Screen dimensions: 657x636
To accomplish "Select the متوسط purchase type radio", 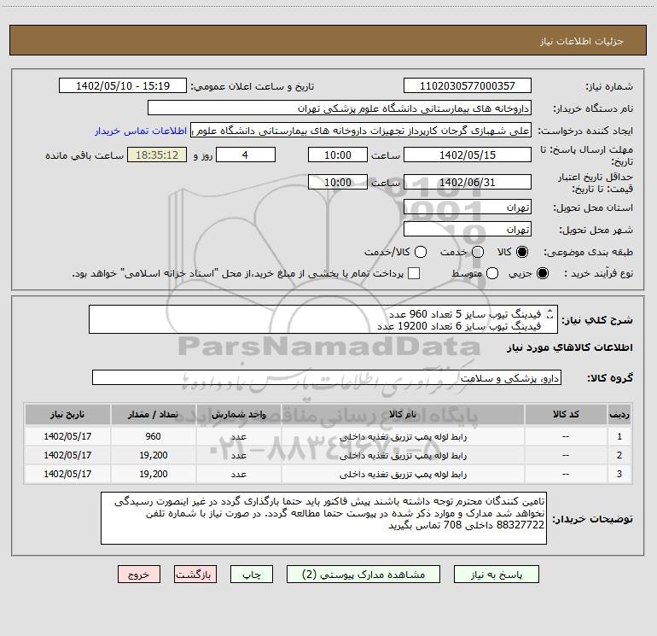I will [x=492, y=273].
